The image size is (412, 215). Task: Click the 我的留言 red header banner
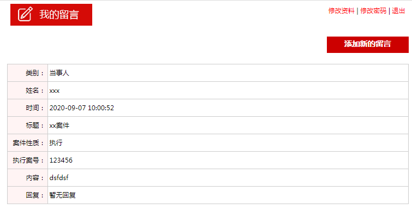pyautogui.click(x=51, y=15)
